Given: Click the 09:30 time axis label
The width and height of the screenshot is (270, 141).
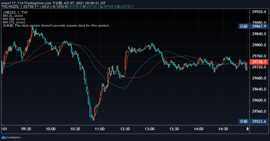Looking at the screenshot, I should click(x=26, y=129).
